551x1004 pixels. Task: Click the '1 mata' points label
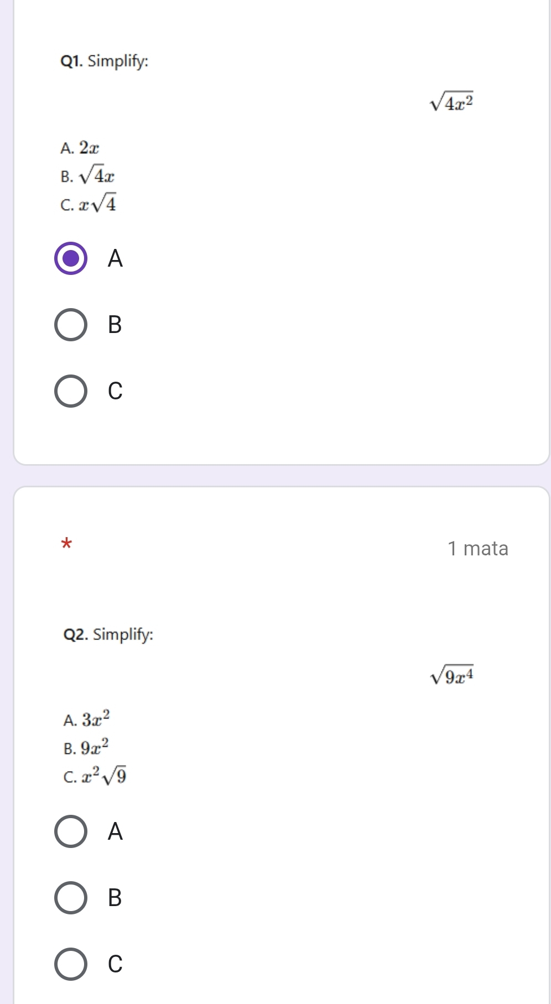[477, 548]
